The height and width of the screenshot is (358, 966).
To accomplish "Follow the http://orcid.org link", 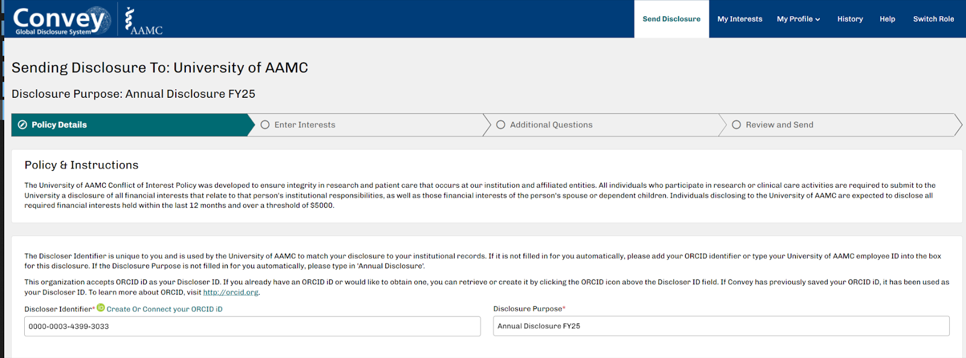I will tap(231, 292).
